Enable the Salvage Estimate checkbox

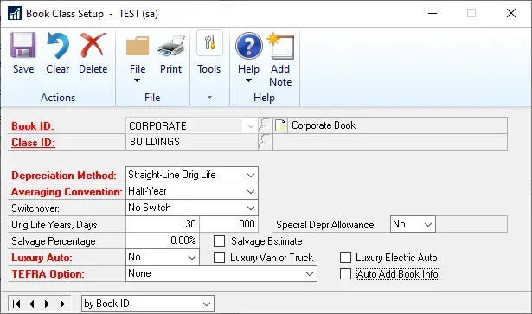pos(219,241)
